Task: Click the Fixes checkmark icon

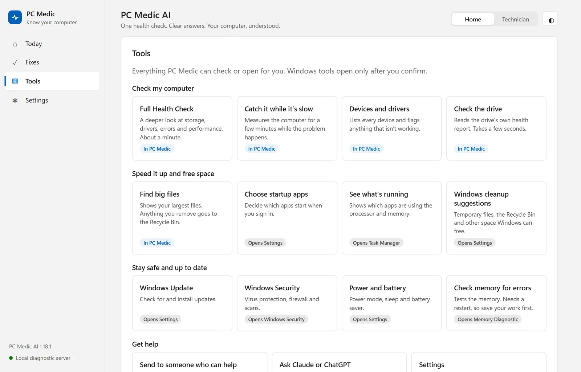Action: pyautogui.click(x=15, y=62)
